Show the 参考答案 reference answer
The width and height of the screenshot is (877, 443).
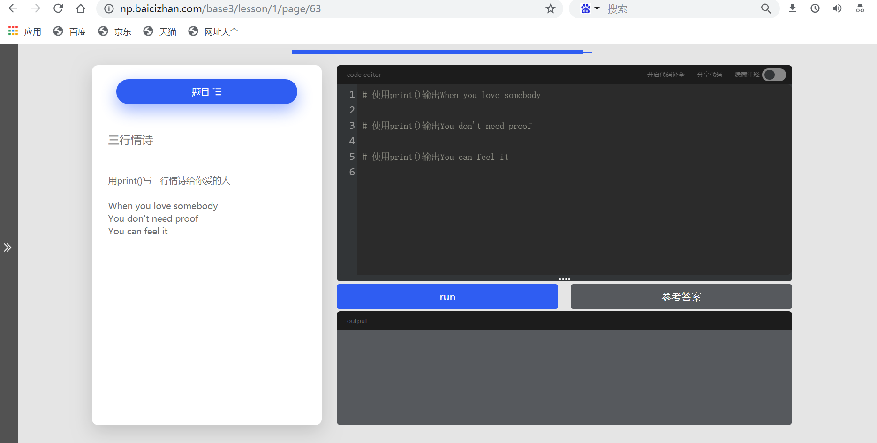[x=681, y=297]
